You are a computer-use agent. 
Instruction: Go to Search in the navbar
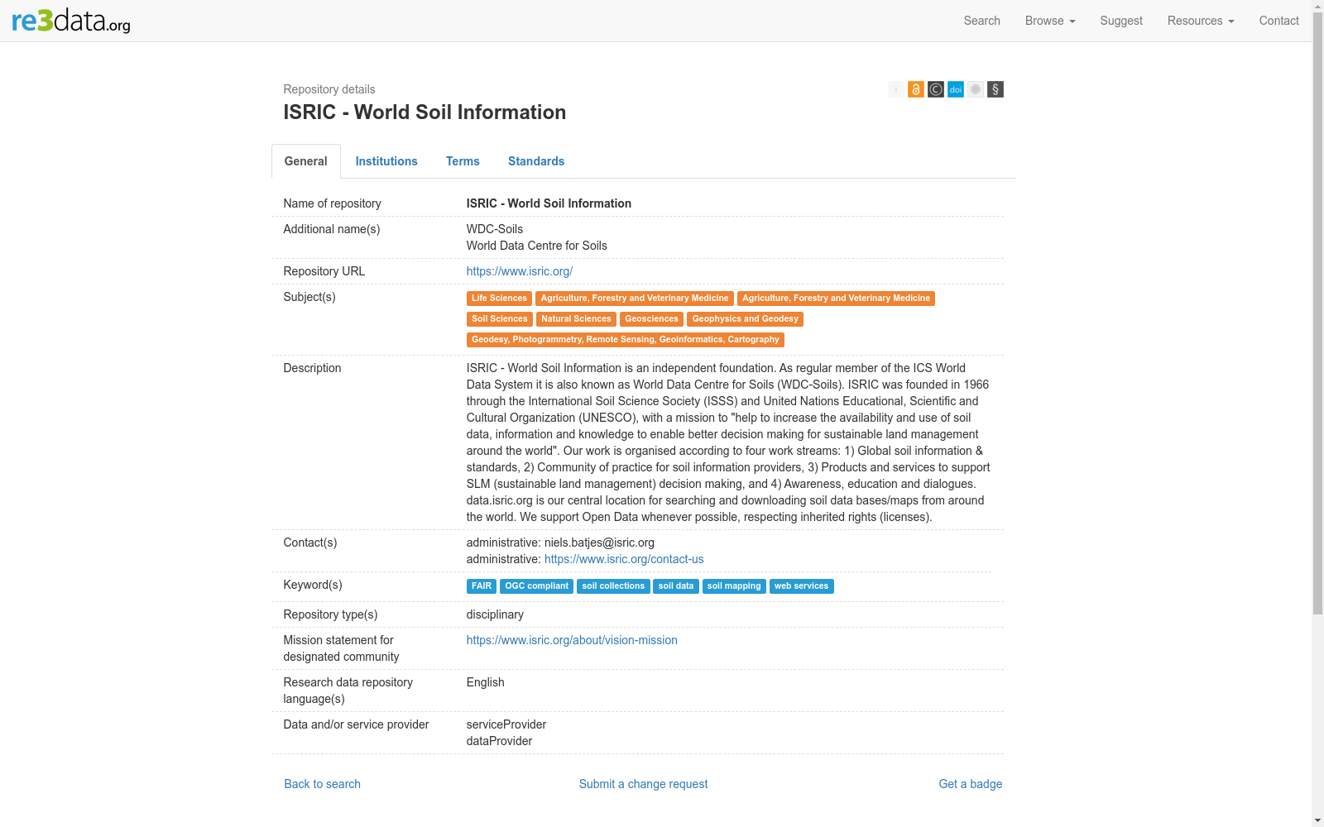click(982, 21)
